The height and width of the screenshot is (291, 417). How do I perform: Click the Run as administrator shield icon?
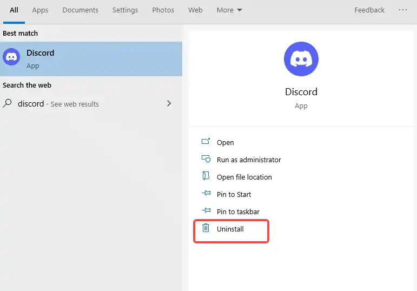206,159
